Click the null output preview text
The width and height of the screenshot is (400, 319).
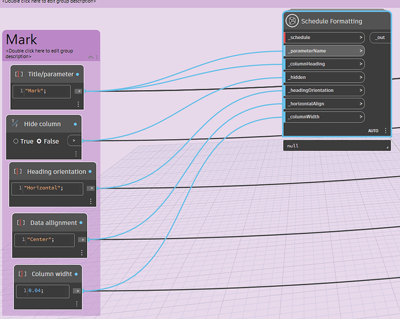(293, 145)
